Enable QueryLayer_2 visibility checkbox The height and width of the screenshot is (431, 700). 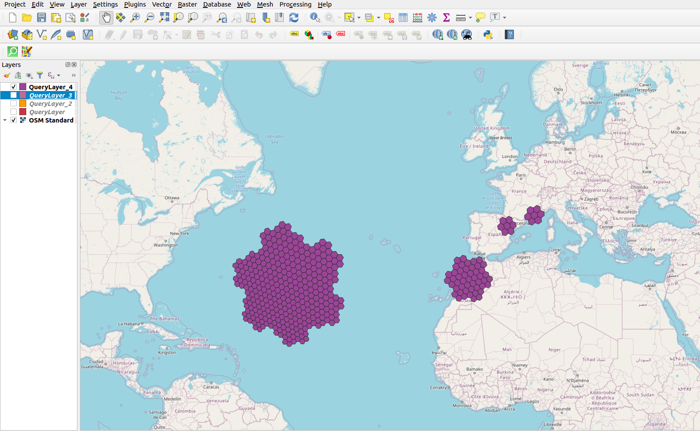click(14, 104)
